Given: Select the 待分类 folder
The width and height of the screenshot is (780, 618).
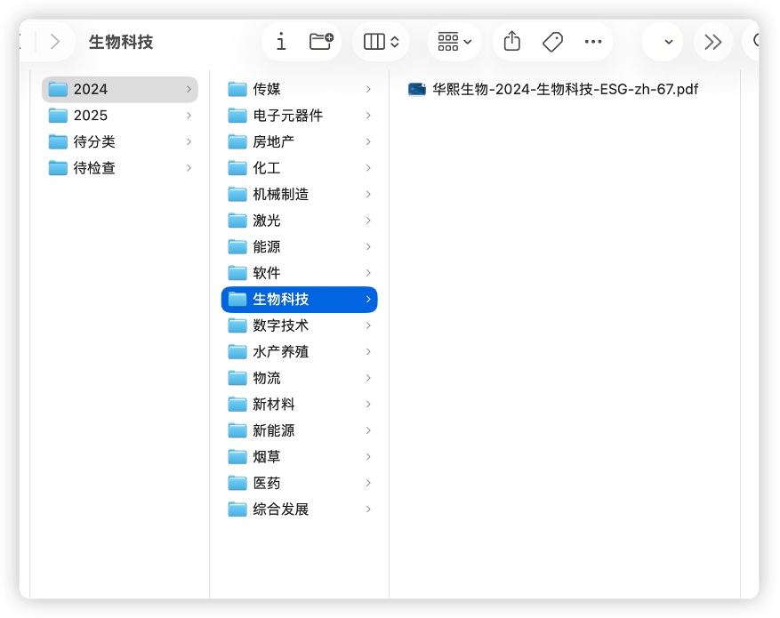Looking at the screenshot, I should click(x=94, y=141).
